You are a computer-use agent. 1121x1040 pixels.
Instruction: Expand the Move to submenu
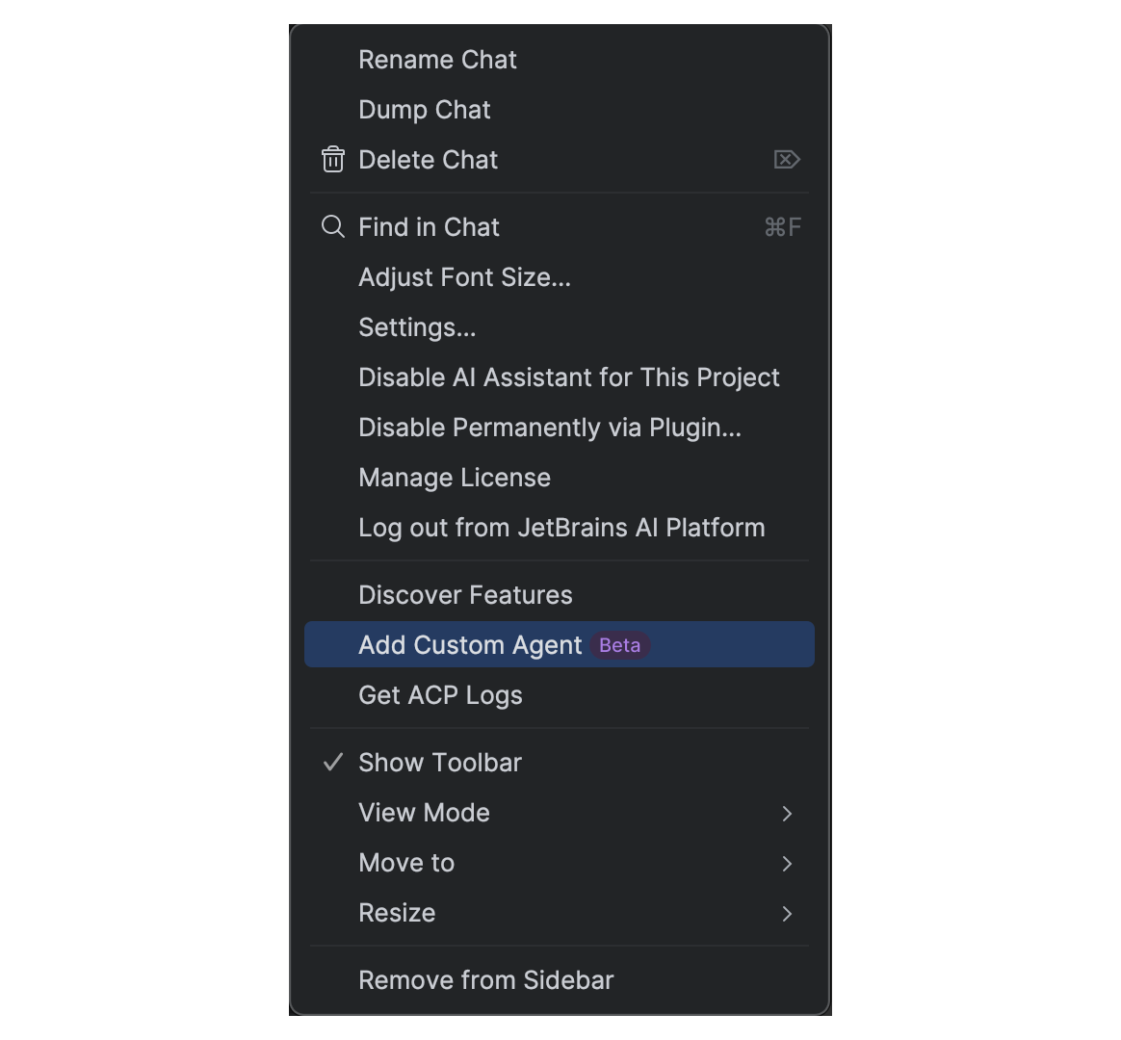click(x=405, y=863)
